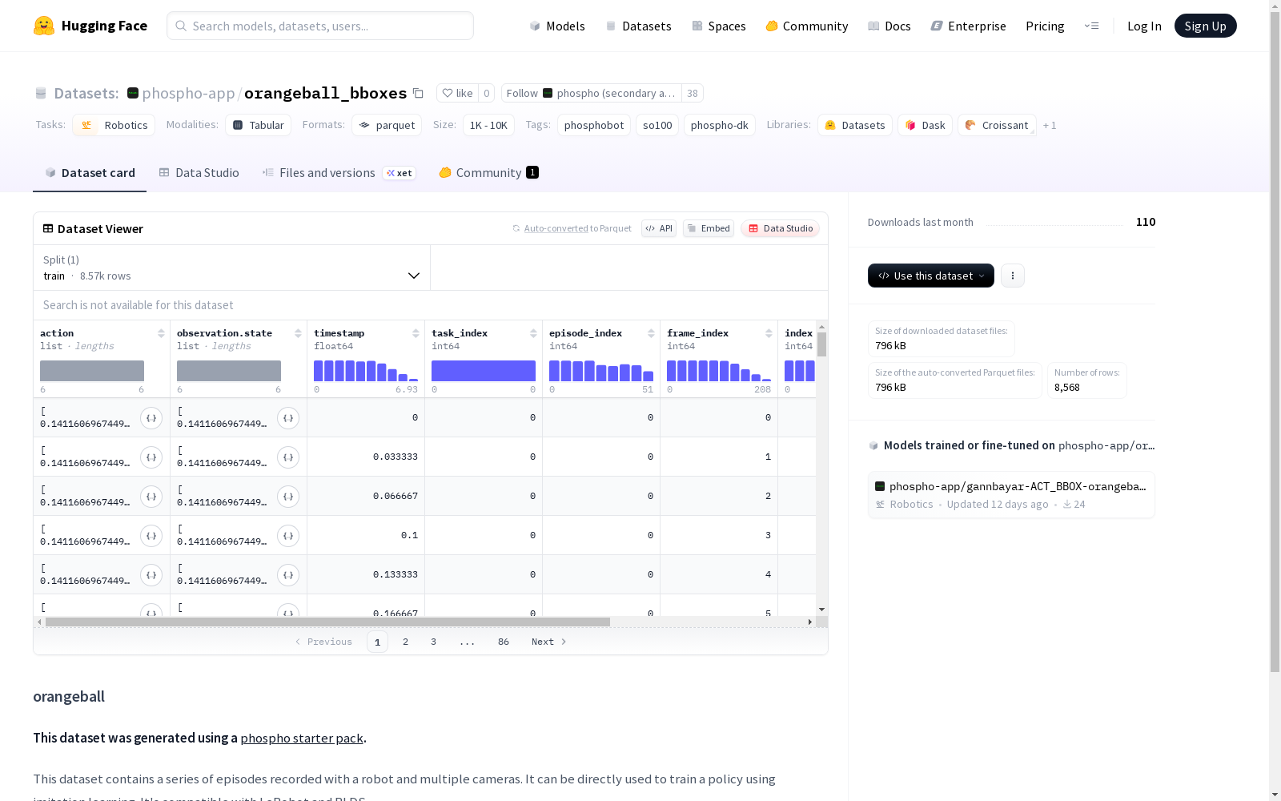
Task: Expand action list in timestamp 0.133333 row
Action: [x=151, y=575]
